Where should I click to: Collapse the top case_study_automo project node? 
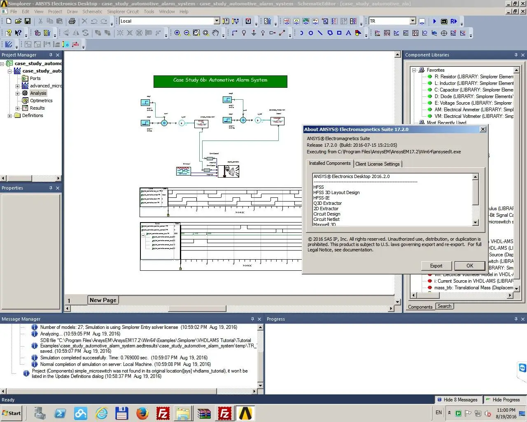[2, 63]
